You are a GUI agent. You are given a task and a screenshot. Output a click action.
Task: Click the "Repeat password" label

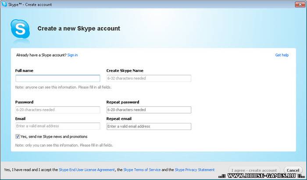(123, 102)
